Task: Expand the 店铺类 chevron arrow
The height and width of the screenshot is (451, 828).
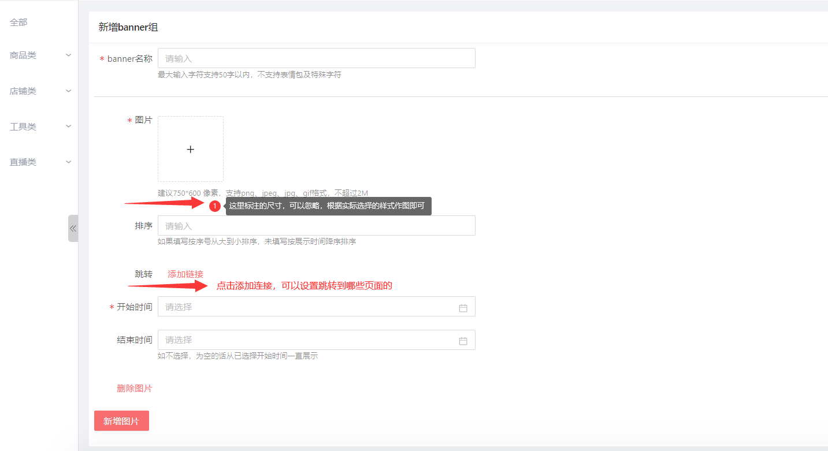Action: [x=69, y=91]
